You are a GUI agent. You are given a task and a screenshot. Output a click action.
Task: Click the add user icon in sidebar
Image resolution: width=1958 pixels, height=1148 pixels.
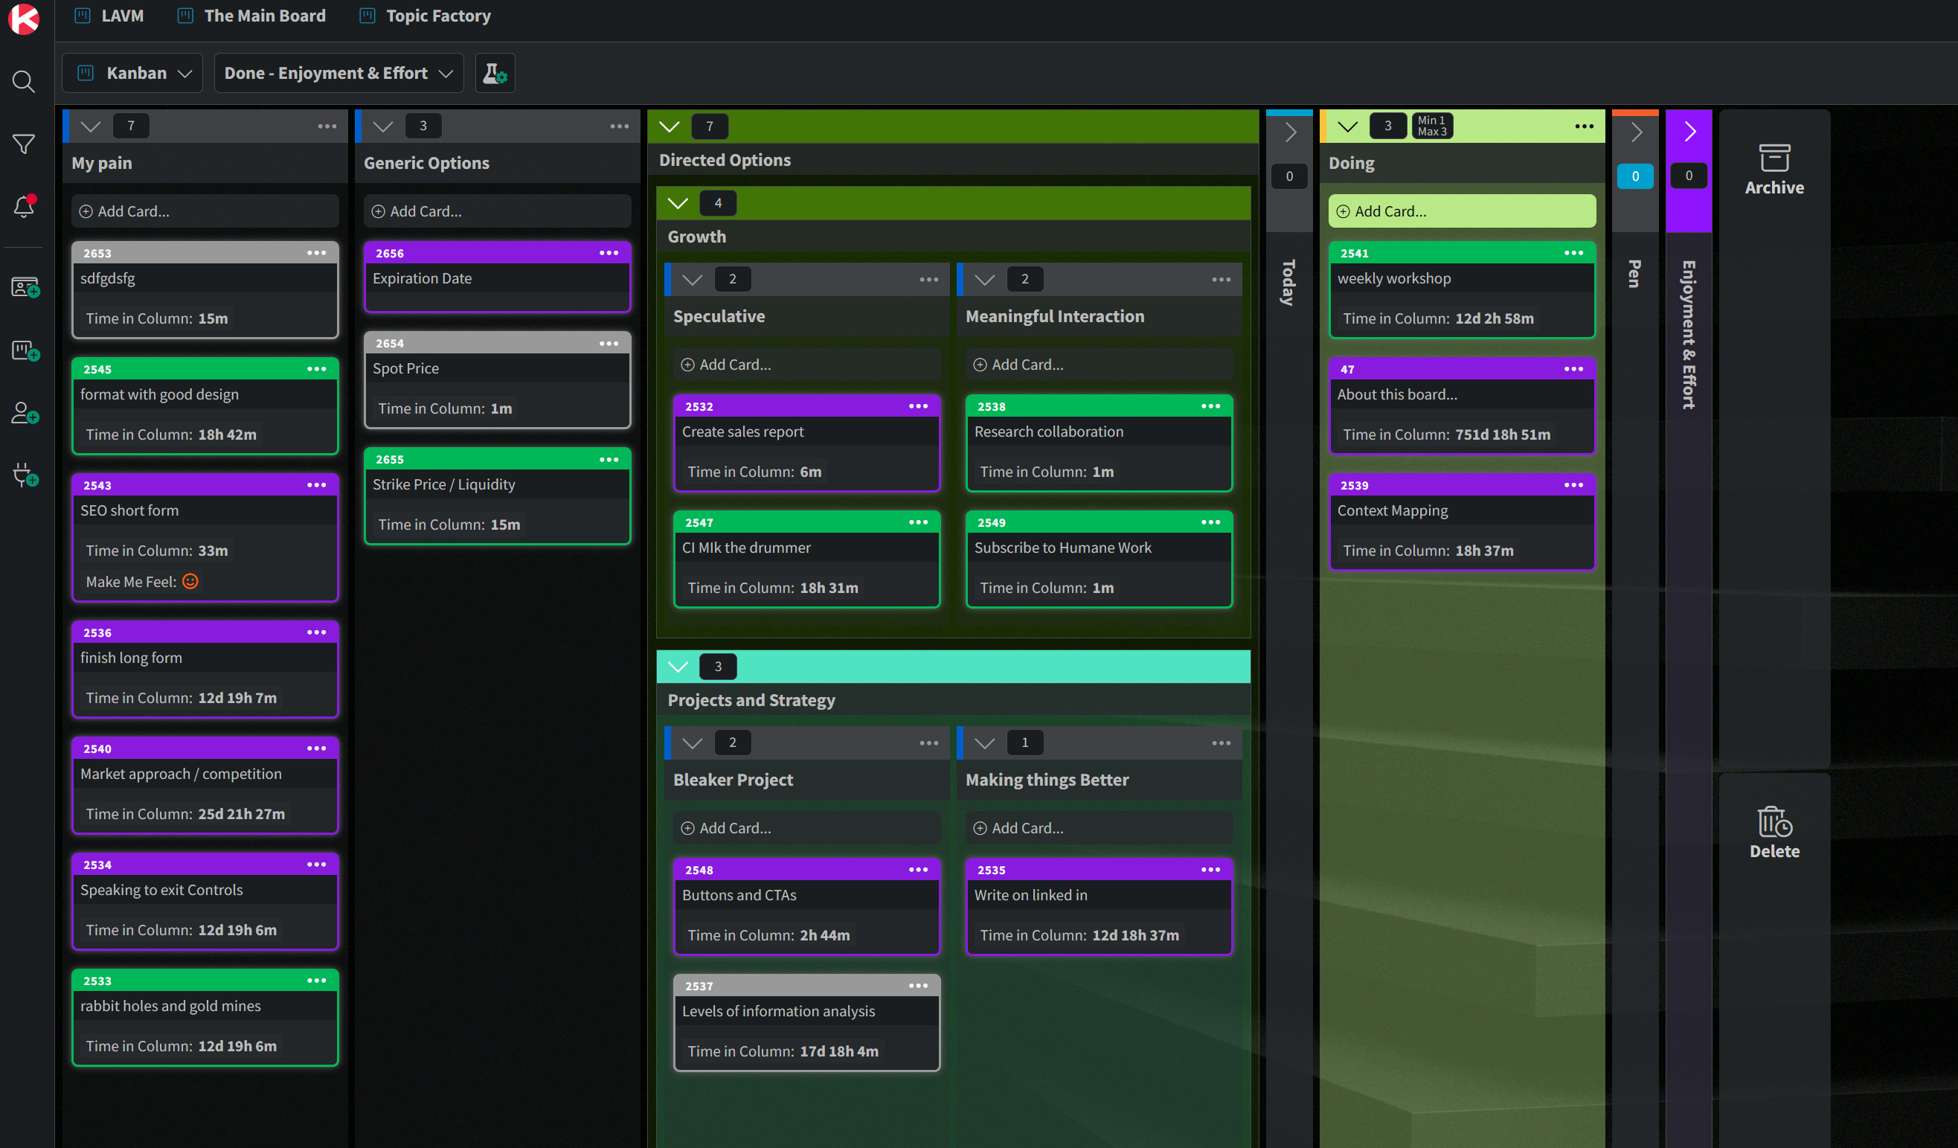25,413
